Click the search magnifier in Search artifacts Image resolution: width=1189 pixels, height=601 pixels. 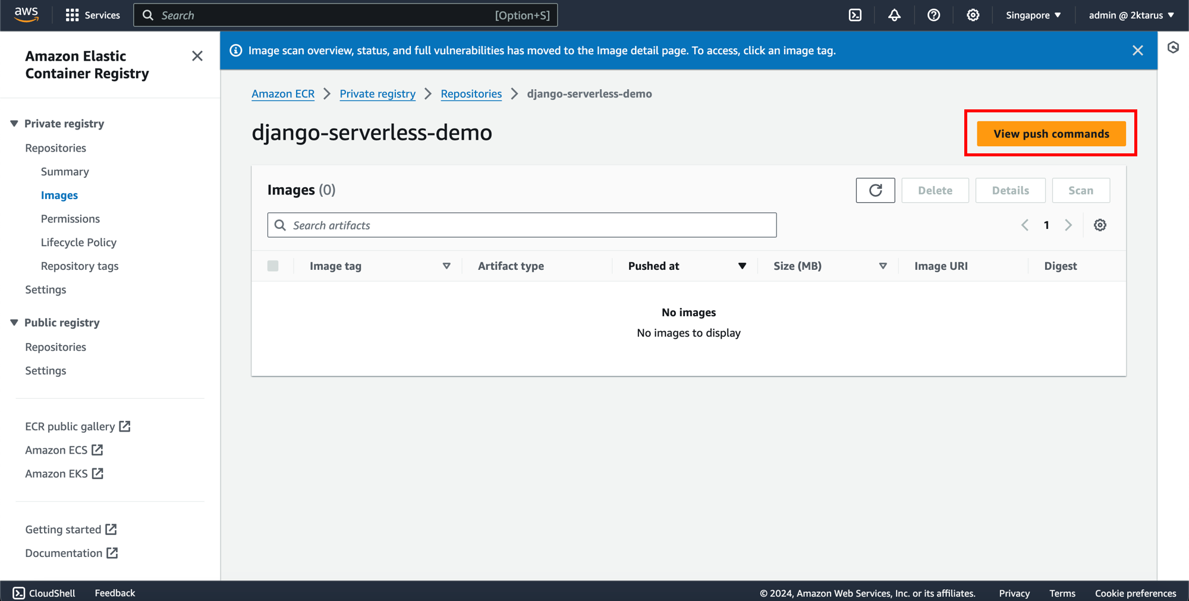pos(280,225)
